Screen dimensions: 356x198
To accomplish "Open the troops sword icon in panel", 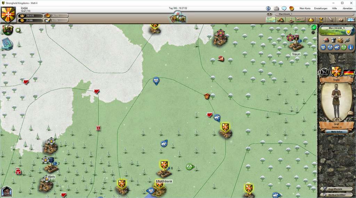I will tap(347, 40).
